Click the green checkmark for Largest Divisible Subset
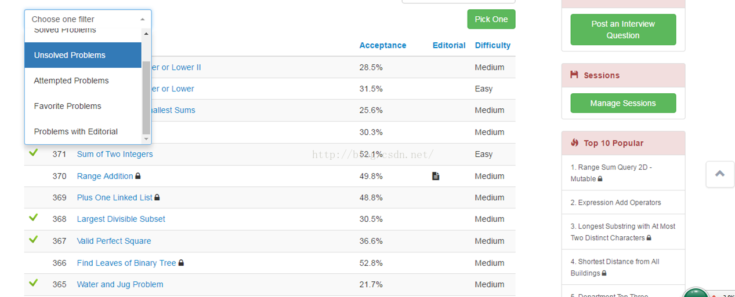The width and height of the screenshot is (735, 297). tap(34, 218)
